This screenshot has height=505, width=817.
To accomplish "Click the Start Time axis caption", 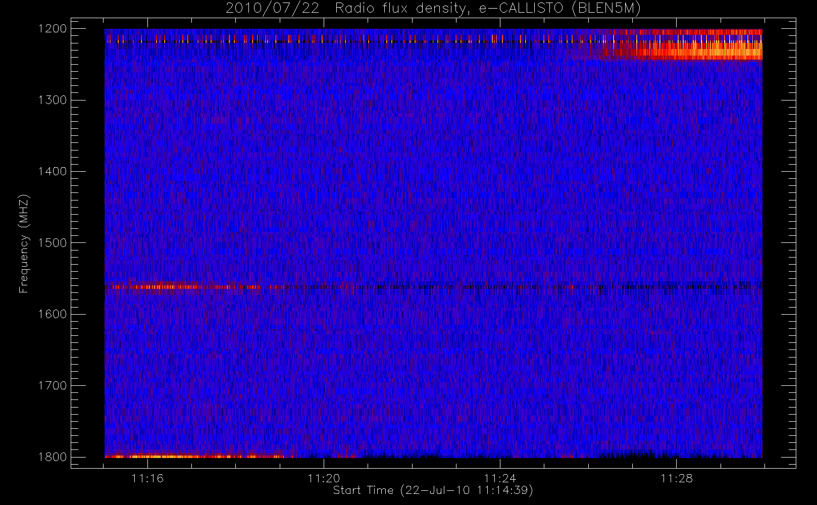I will (433, 490).
